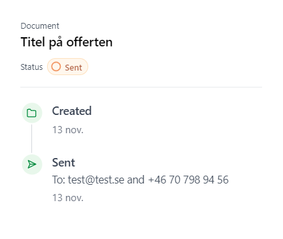This screenshot has height=239, width=283.
Task: Click phone digits 798 94 56
Action: [206, 180]
